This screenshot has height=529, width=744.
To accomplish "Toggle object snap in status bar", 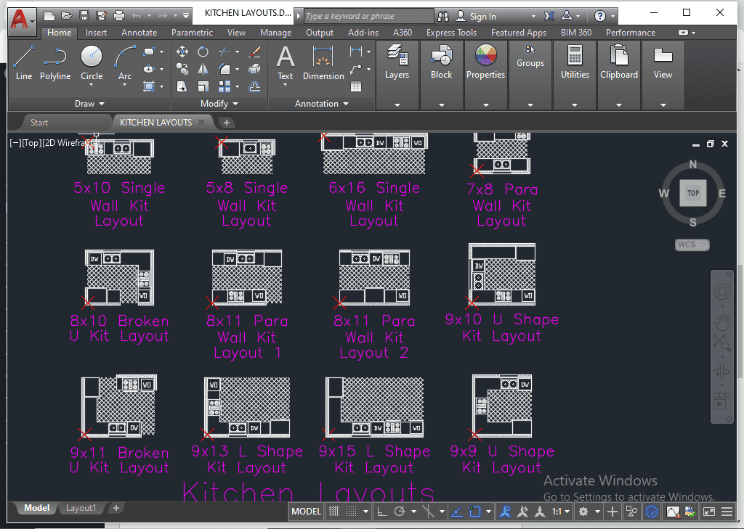I will coord(474,512).
